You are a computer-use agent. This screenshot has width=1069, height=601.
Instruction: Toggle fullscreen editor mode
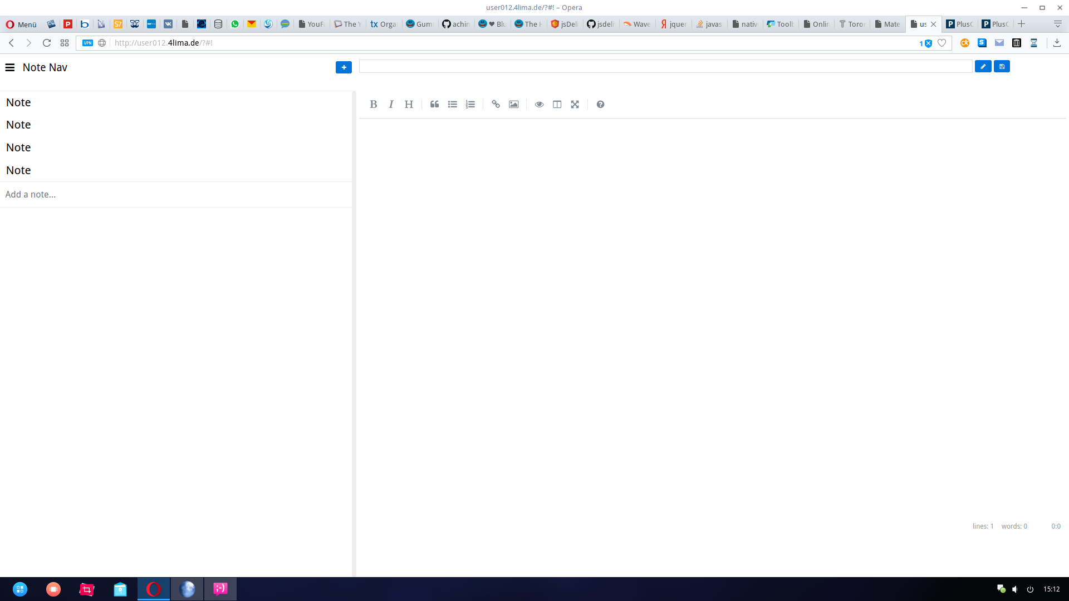tap(575, 104)
